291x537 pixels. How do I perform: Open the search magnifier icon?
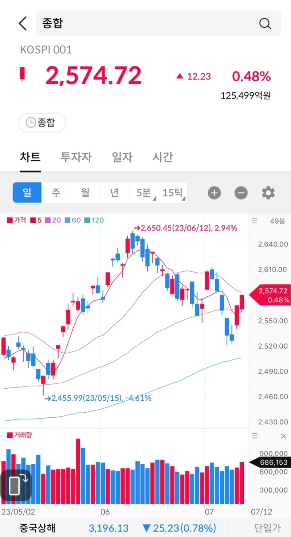(265, 23)
